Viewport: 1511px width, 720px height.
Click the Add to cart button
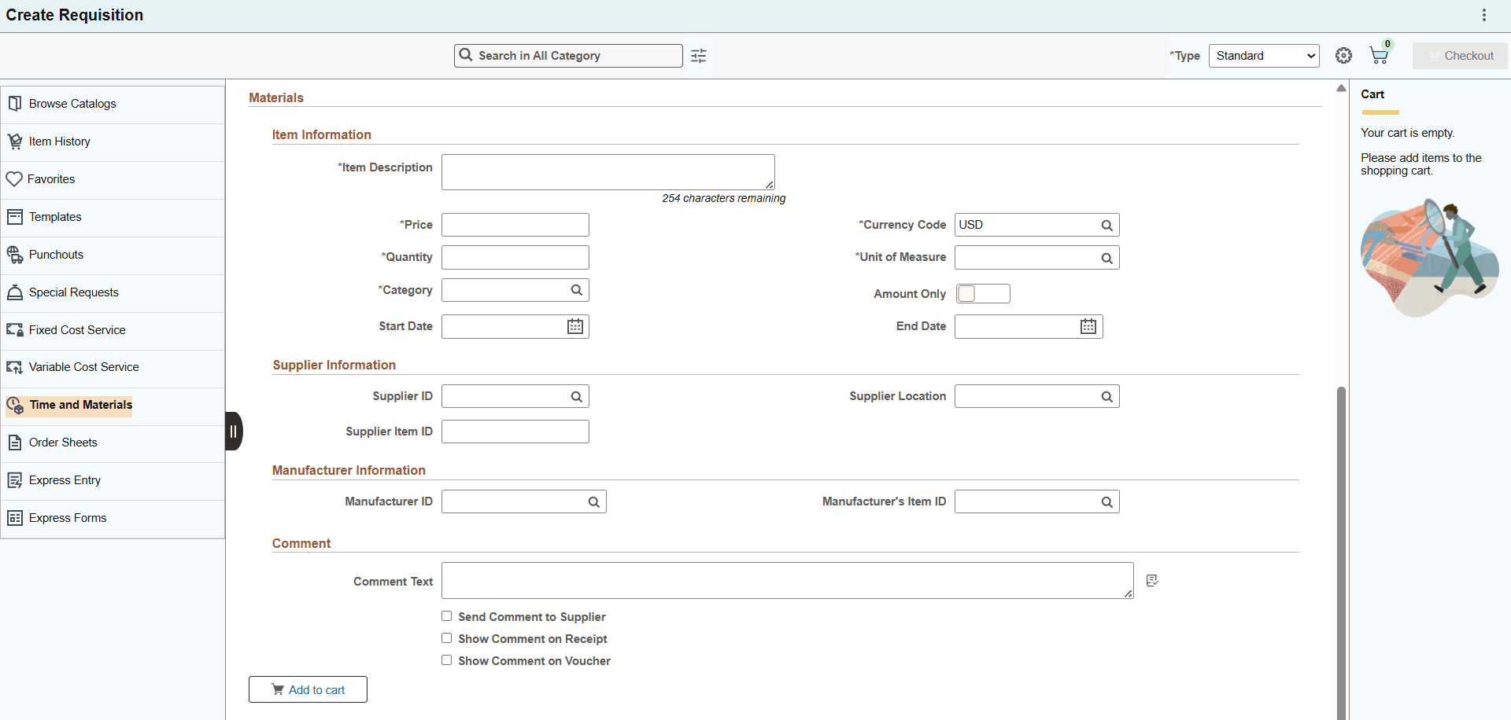(308, 689)
